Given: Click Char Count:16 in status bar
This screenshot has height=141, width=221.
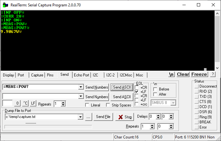Looking at the screenshot, I should pyautogui.click(x=126, y=137).
